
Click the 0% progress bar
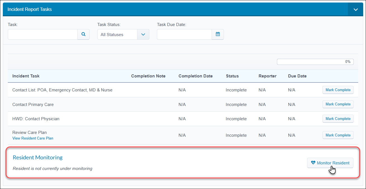pos(315,62)
